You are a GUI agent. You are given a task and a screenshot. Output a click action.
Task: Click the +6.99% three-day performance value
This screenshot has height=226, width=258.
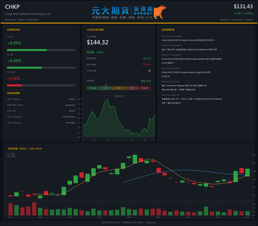(14, 43)
